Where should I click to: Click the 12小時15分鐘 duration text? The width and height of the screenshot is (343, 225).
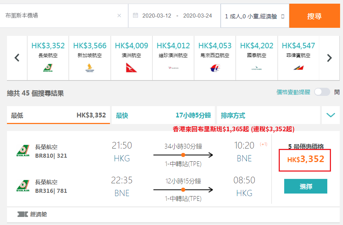point(183,181)
